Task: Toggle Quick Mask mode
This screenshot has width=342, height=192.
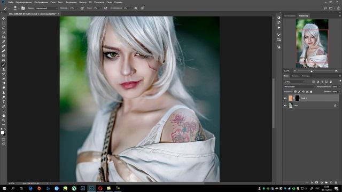Action: point(4,139)
